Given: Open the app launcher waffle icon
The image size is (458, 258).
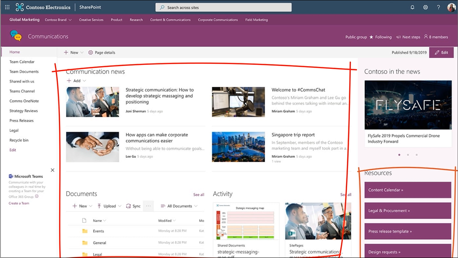Looking at the screenshot, I should click(x=7, y=7).
